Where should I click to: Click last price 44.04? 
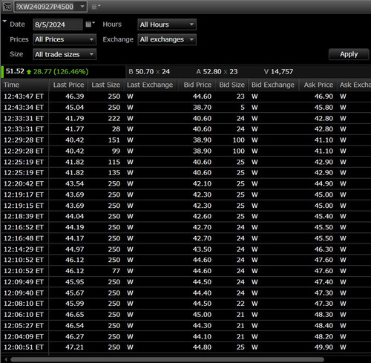tap(75, 216)
